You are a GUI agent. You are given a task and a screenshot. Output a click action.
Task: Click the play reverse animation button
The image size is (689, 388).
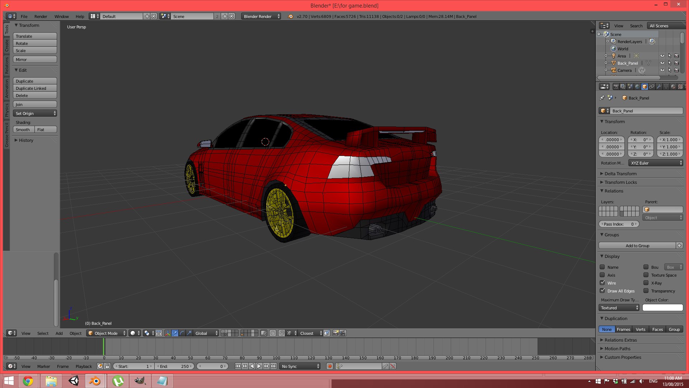[x=252, y=366]
